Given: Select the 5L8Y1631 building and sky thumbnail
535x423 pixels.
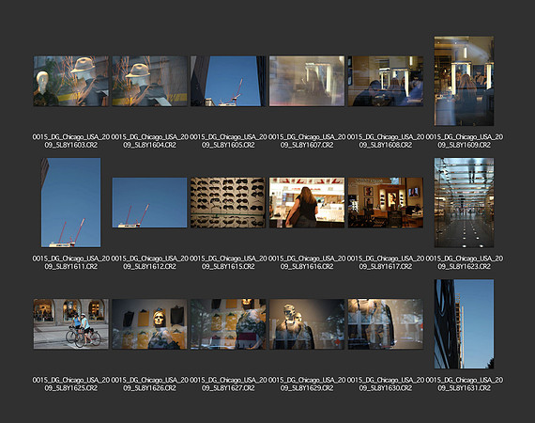Looking at the screenshot, I should pyautogui.click(x=464, y=324).
